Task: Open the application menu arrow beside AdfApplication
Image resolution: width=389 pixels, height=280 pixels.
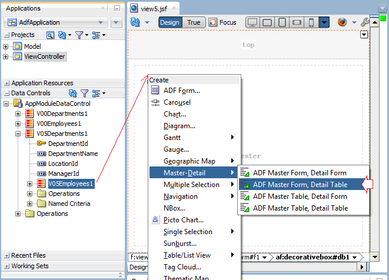Action: point(116,22)
